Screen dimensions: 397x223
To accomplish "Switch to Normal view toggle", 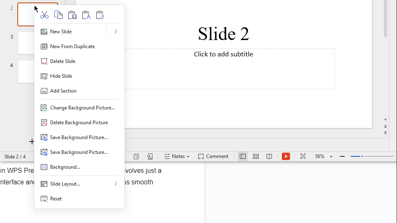I will (x=243, y=156).
